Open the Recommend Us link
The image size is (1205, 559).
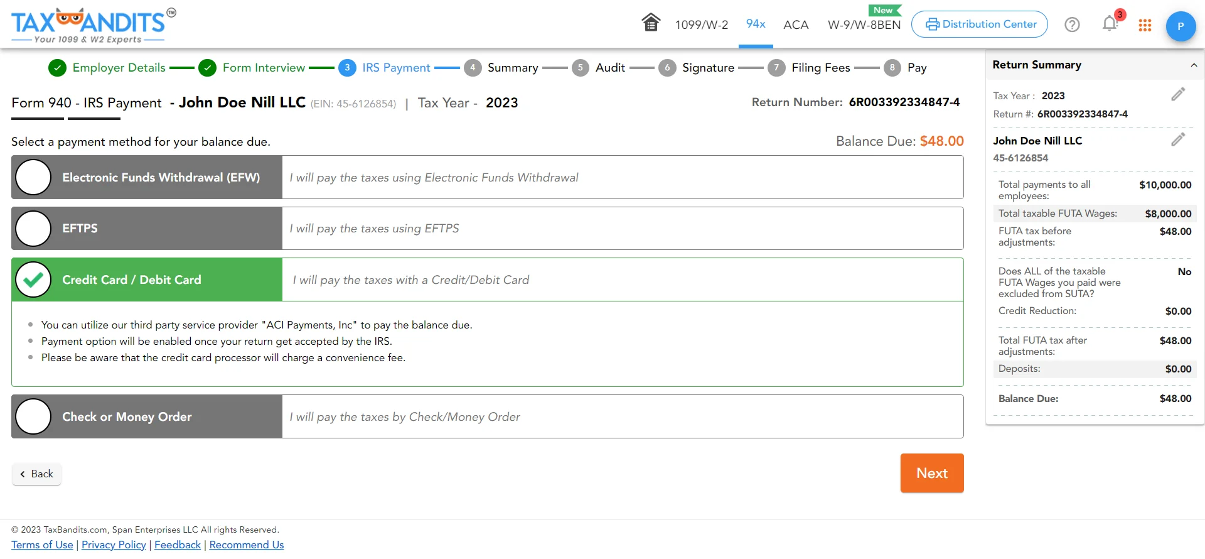point(247,545)
